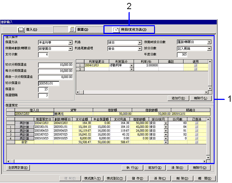Toggle 已償還 checkbox for the 2005/01/31 row
Viewport: 232px width, 183px height.
point(196,127)
